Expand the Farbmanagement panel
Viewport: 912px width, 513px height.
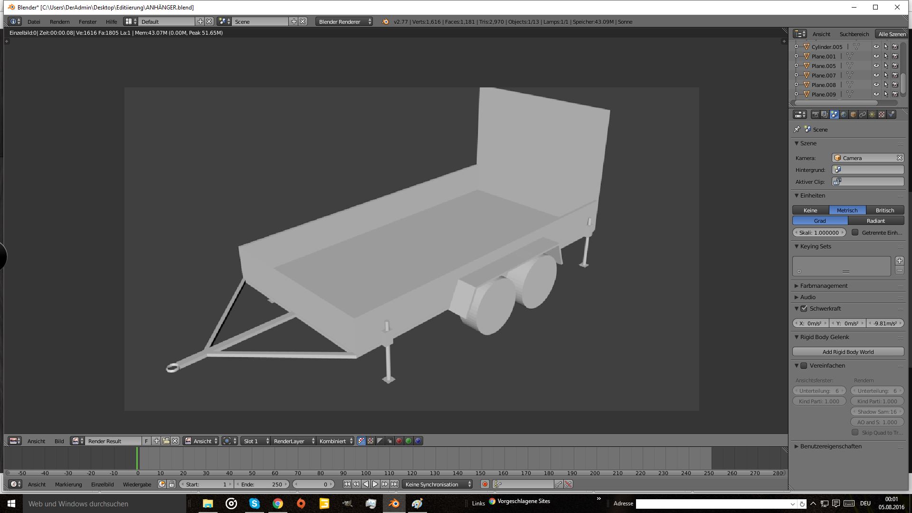coord(824,285)
